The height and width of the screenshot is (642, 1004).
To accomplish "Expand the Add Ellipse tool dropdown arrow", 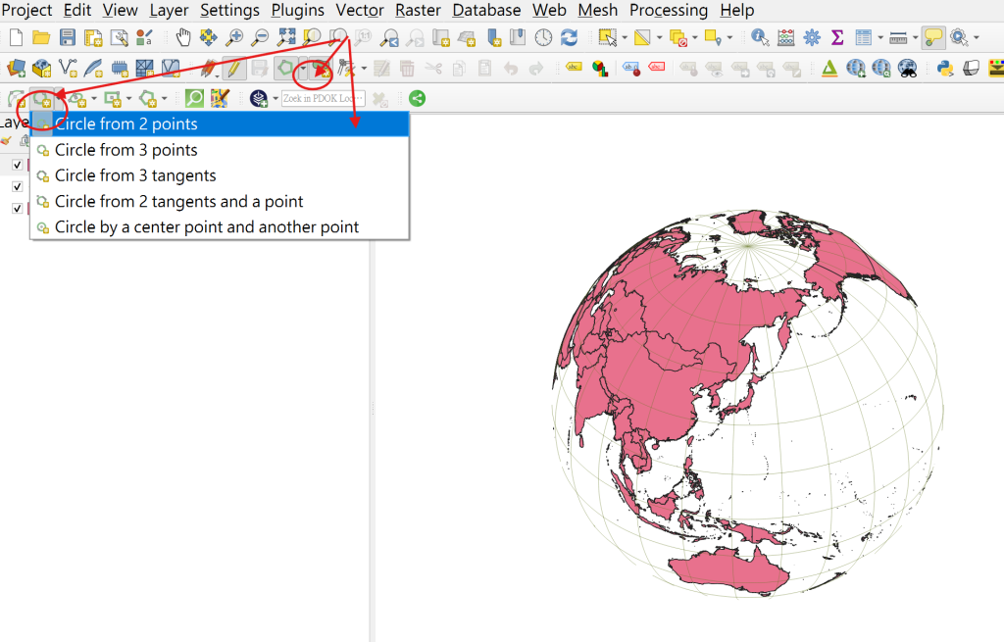I will coord(94,99).
